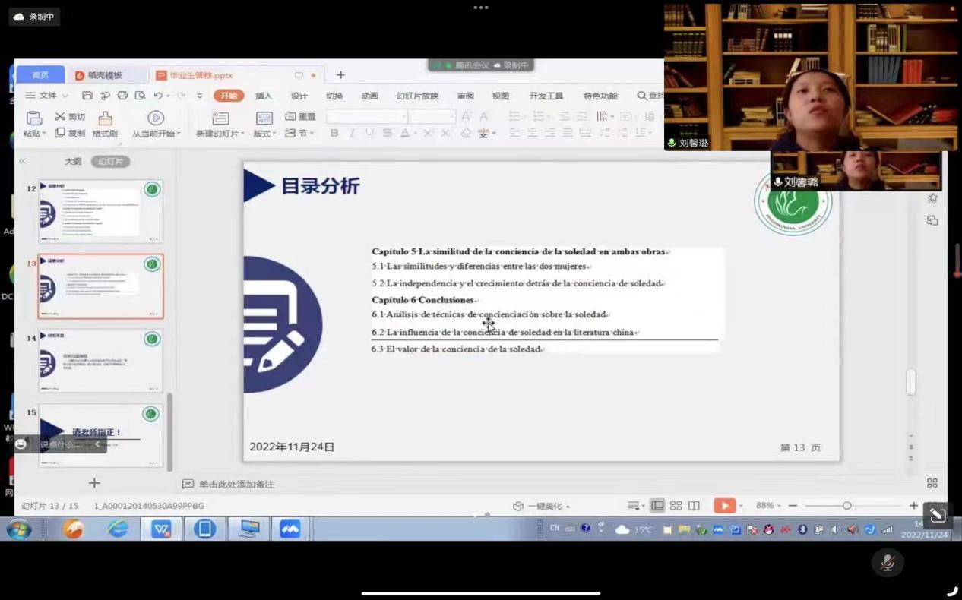
Task: Click 一键美化 one-click beautify button
Action: pyautogui.click(x=543, y=507)
